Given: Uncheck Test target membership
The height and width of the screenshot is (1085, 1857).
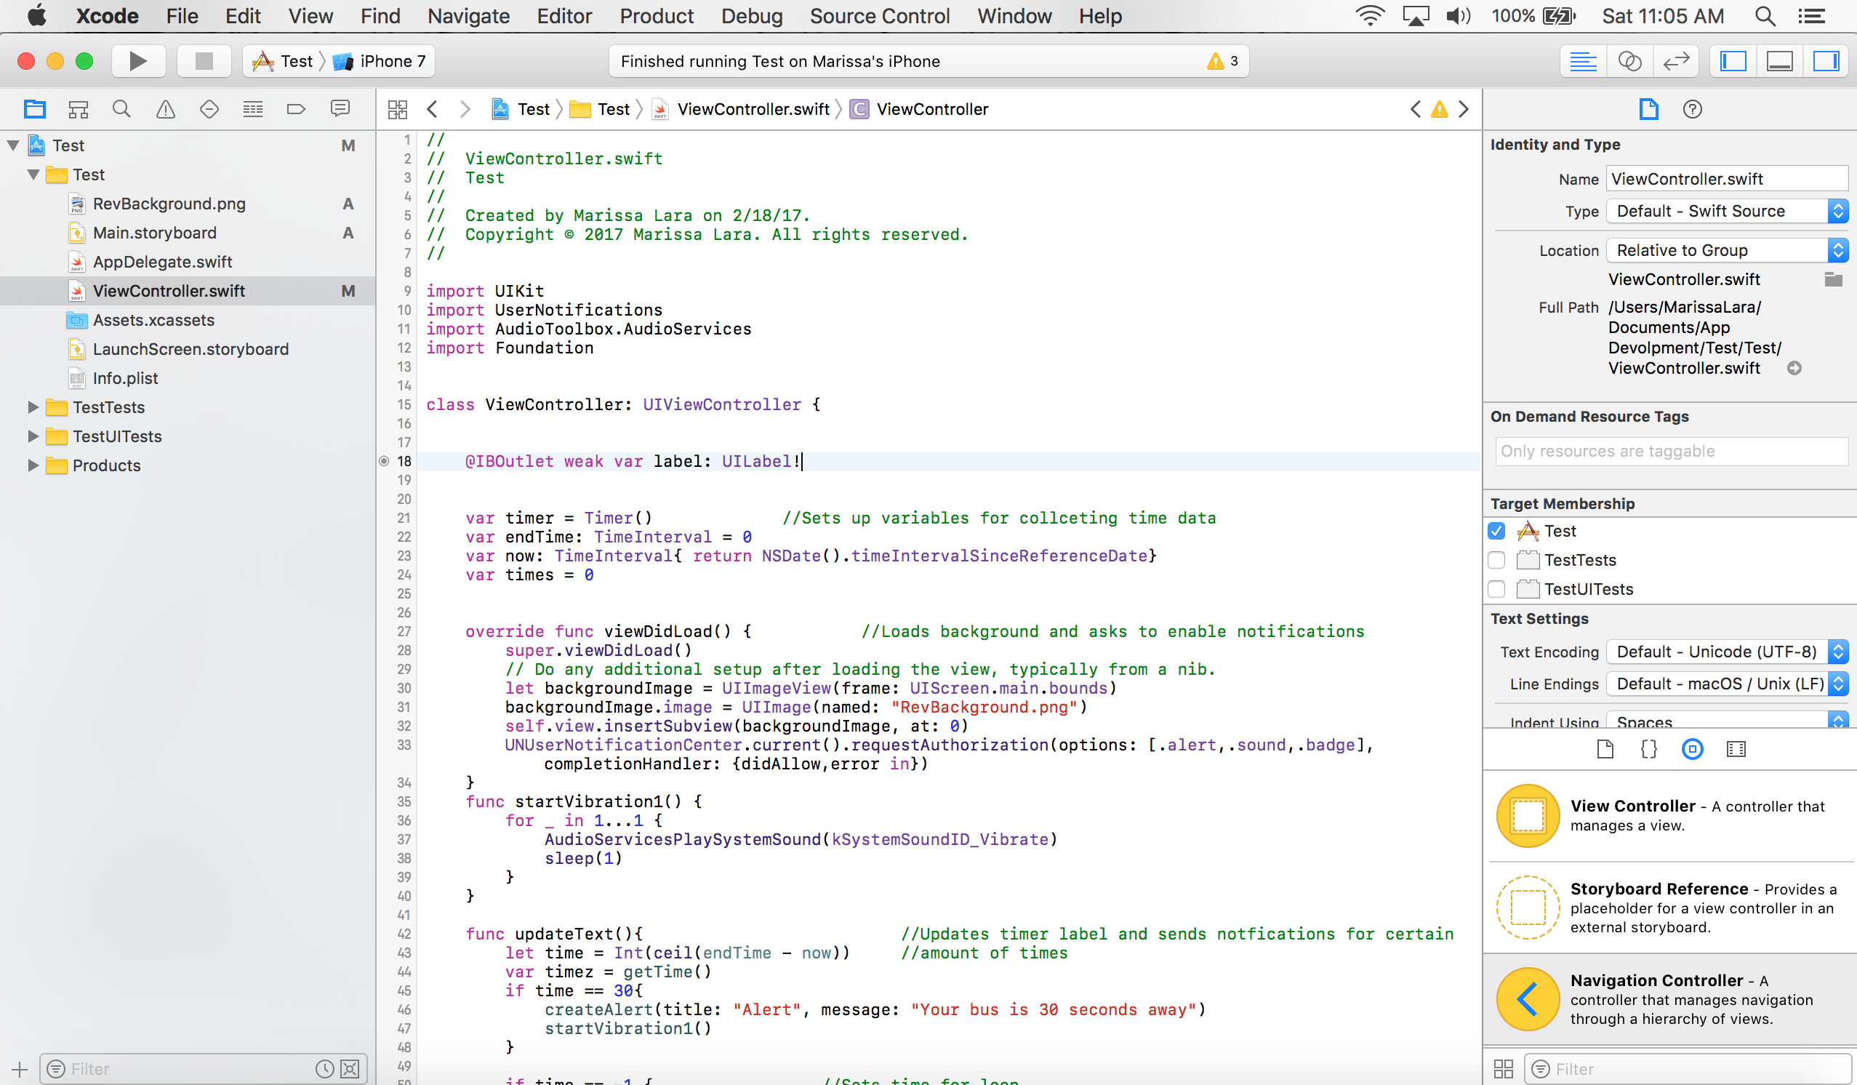Looking at the screenshot, I should point(1496,531).
